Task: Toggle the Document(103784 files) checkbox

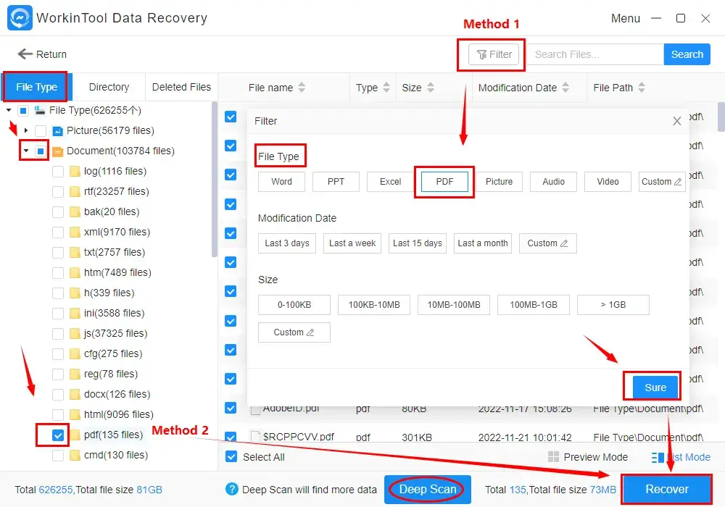Action: tap(41, 151)
